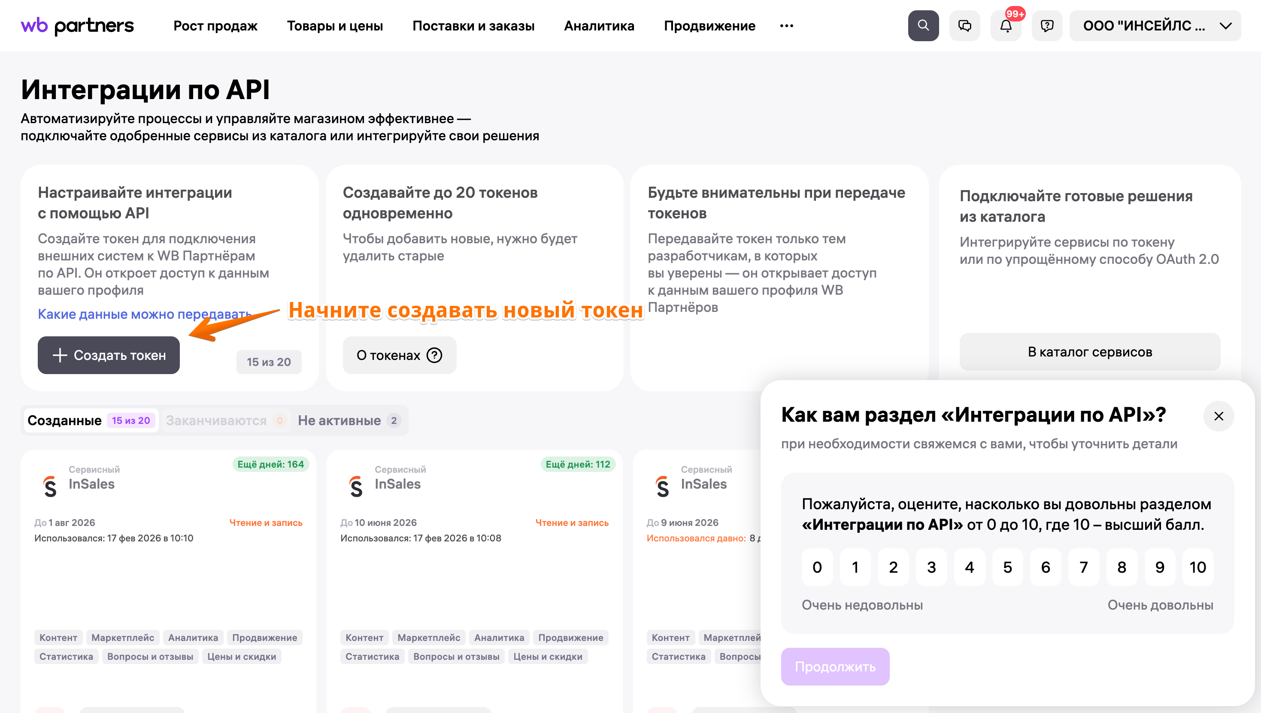Click InSales logo on first token card
Screen dimensions: 1261x713
(50, 486)
